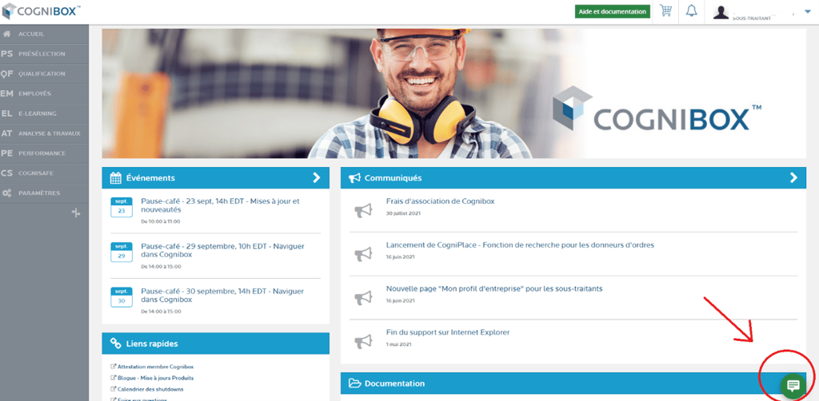Screen dimensions: 819x401
Task: Click the time De 10:00 à 11:00
Action: pos(160,221)
